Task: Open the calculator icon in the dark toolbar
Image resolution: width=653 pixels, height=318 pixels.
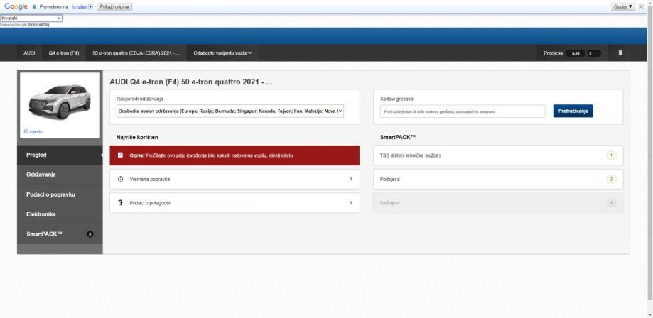Action: (620, 53)
